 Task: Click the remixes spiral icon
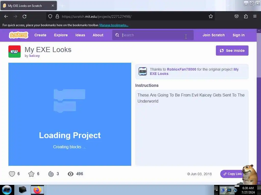(x=51, y=174)
